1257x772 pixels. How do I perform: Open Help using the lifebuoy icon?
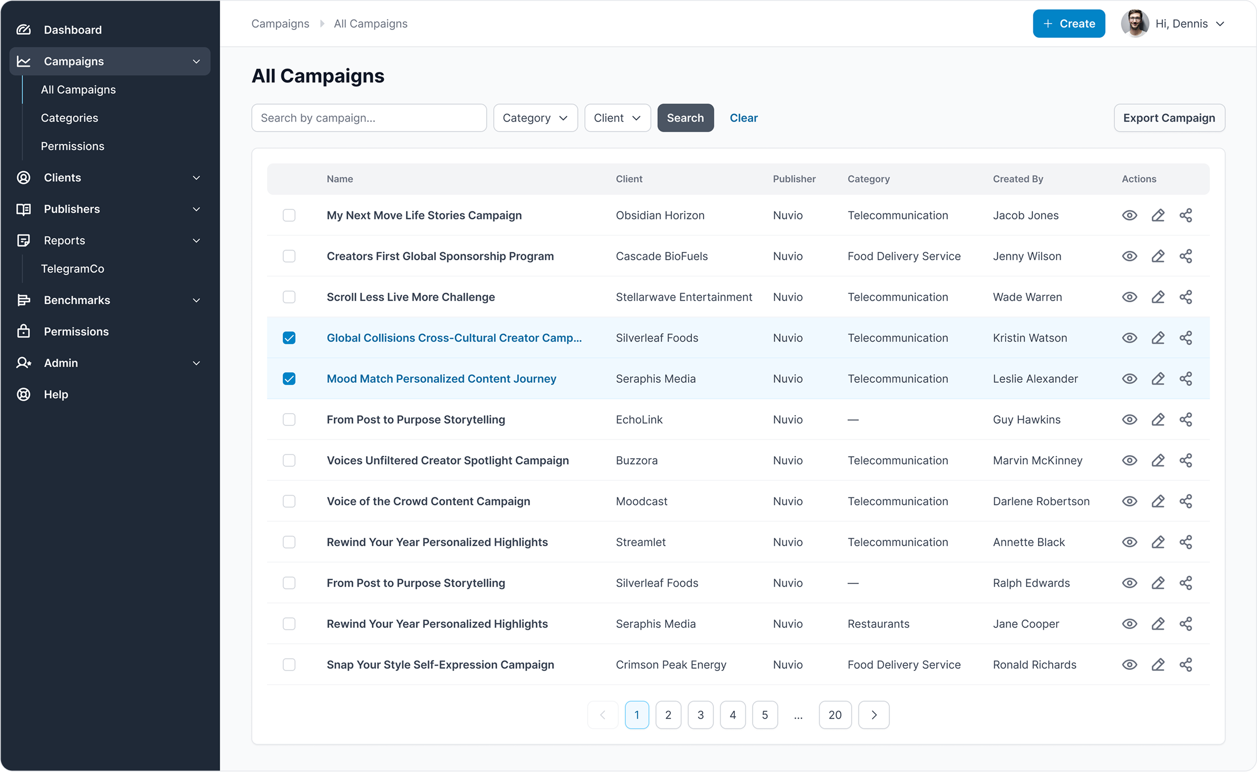click(24, 394)
